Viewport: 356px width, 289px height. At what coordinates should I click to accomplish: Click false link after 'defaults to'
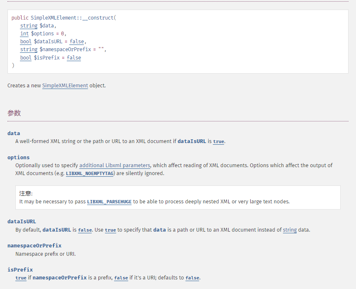pos(192,278)
